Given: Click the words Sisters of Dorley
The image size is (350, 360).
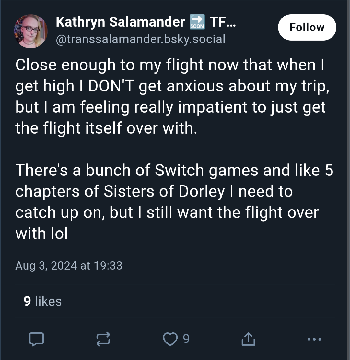Looking at the screenshot, I should click(x=164, y=191).
